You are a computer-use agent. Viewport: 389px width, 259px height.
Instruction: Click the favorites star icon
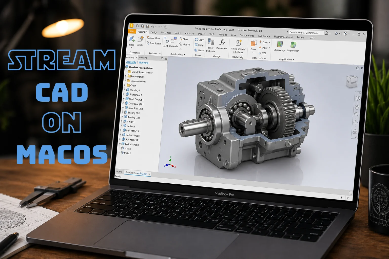336,33
